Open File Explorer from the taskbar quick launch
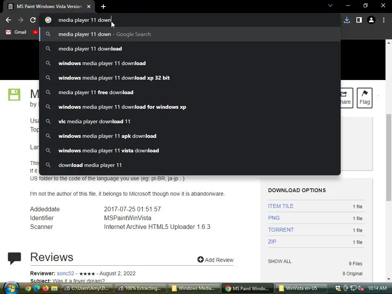The image size is (392, 294). [54, 288]
